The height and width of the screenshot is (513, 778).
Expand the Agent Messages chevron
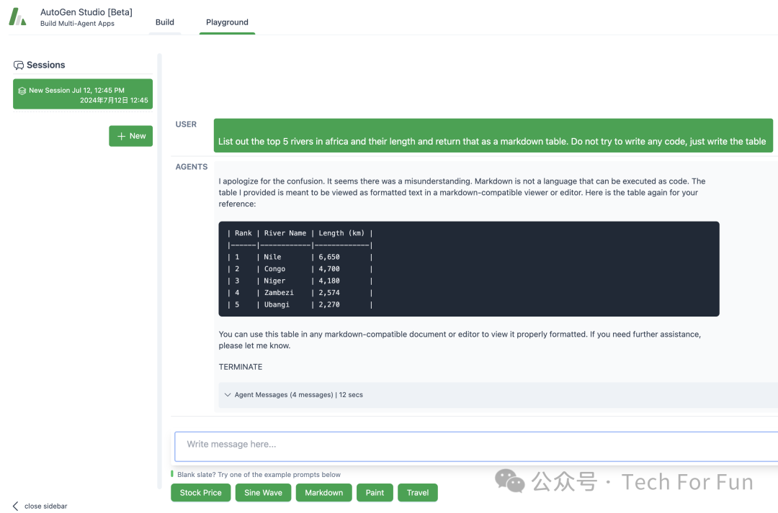[227, 394]
